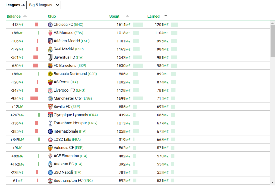Open the Leagues dropdown showing Big-5 leagues
Viewport: 279px width, 190px height.
tap(44, 5)
